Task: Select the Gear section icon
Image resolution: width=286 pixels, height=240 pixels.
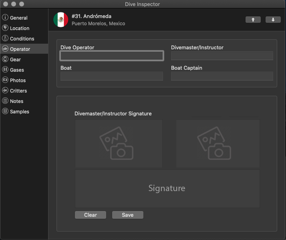Action: (5, 59)
